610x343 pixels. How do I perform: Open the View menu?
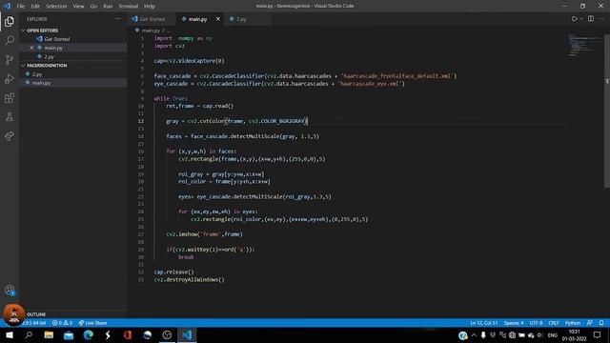[78, 7]
